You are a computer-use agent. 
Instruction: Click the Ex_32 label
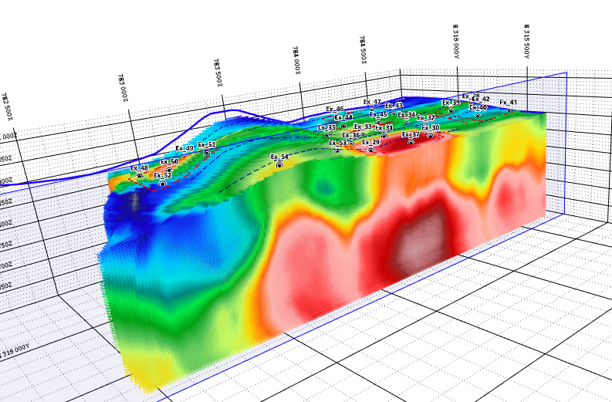426,117
